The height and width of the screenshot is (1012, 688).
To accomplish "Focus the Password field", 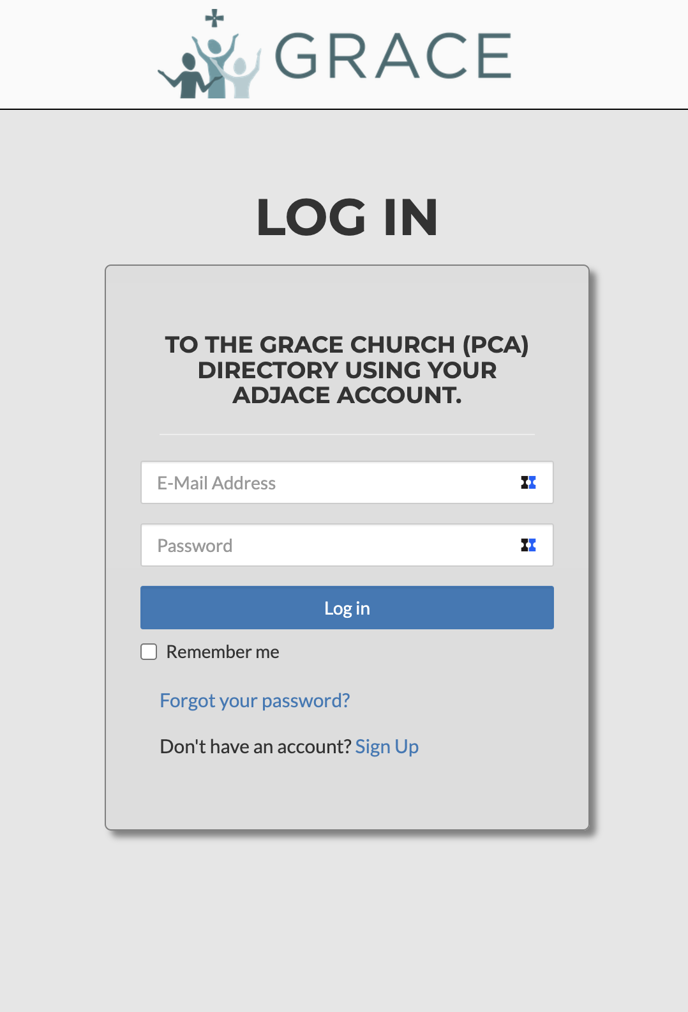I will click(347, 545).
